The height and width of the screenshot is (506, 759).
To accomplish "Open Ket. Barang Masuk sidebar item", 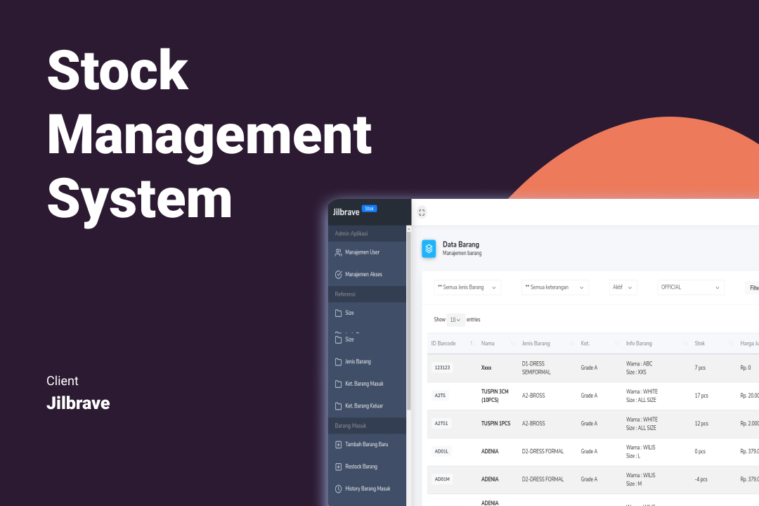I will point(363,384).
